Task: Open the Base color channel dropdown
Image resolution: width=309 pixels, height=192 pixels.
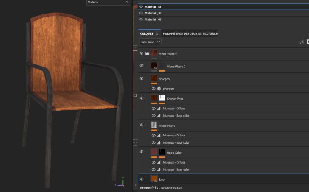Action: point(150,42)
